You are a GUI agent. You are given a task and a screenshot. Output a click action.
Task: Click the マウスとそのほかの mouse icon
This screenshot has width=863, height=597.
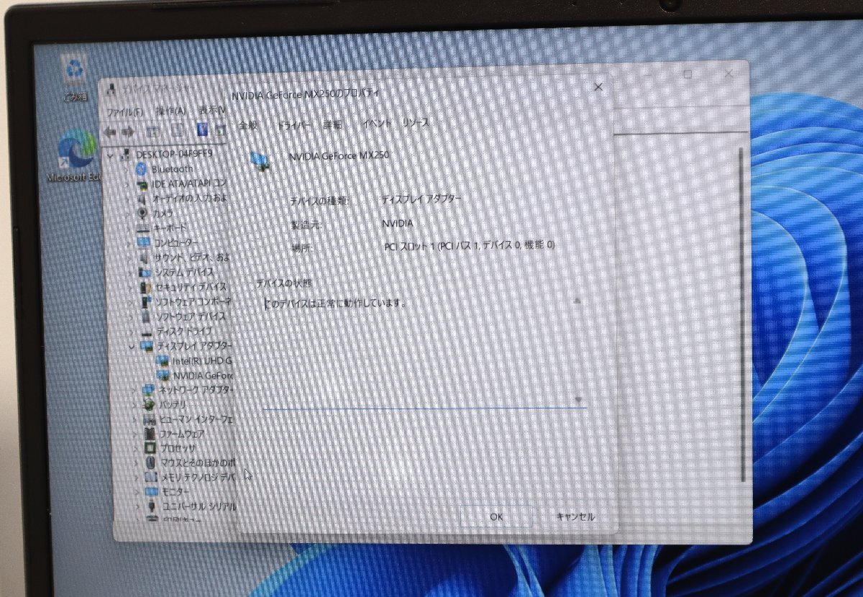(150, 462)
